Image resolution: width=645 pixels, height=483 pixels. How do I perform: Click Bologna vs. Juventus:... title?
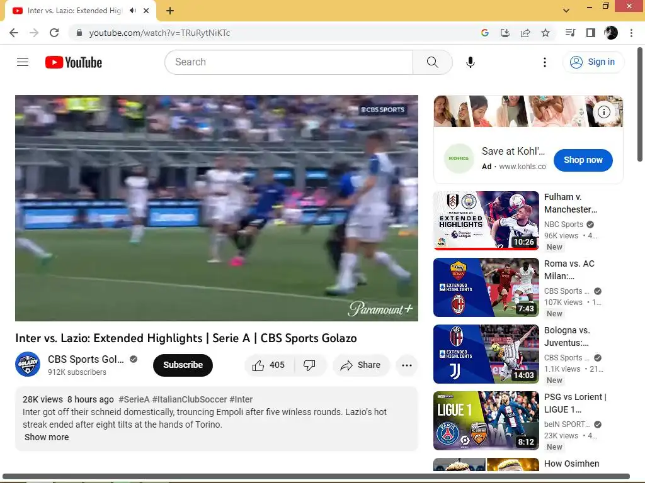[x=567, y=336]
